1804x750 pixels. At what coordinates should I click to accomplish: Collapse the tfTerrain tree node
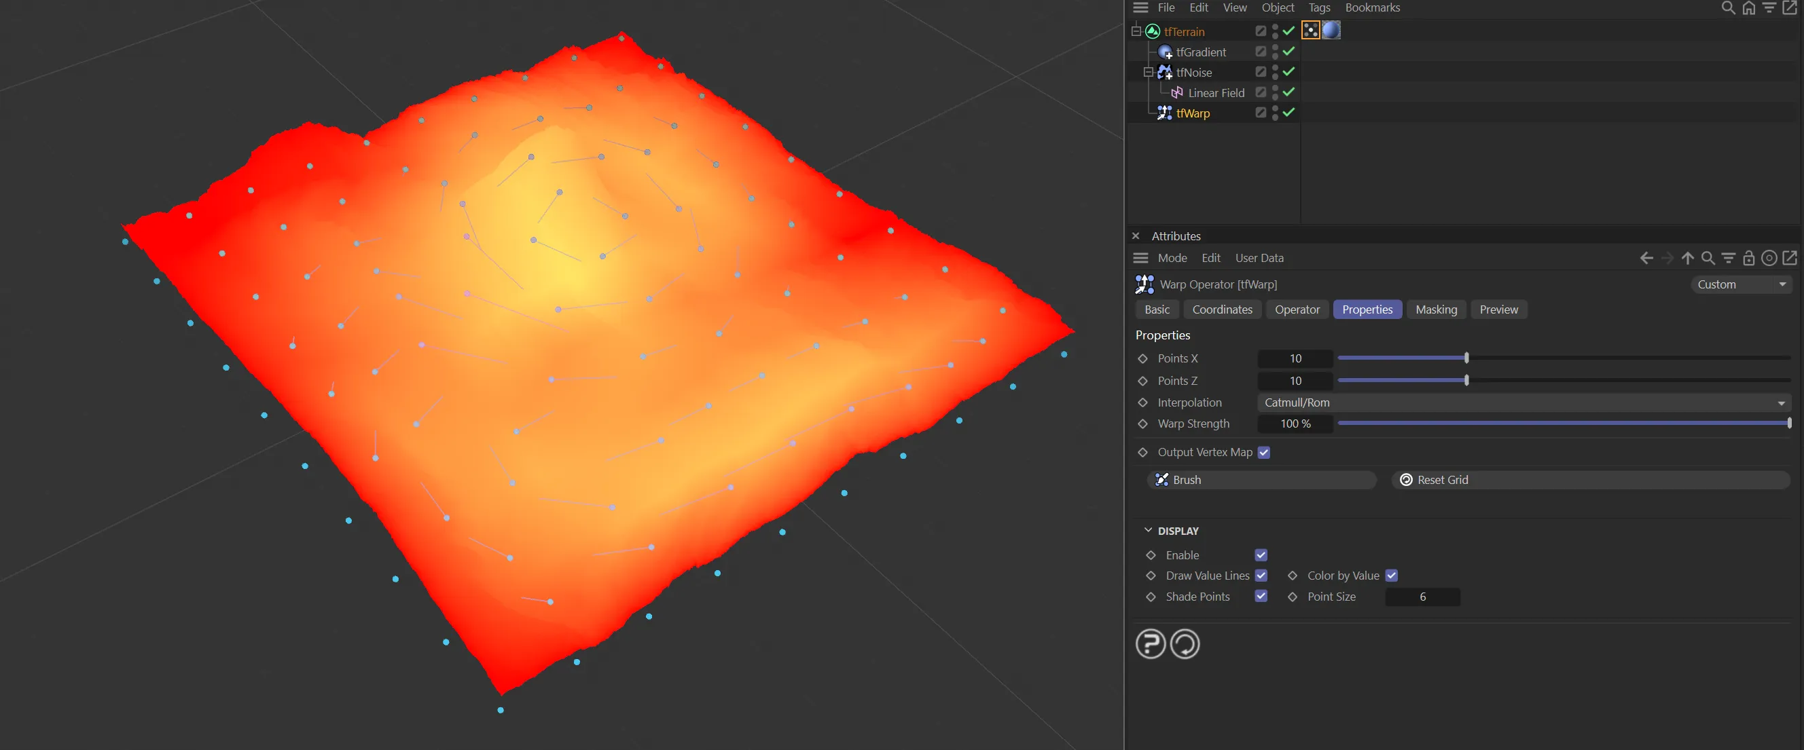[x=1136, y=31]
